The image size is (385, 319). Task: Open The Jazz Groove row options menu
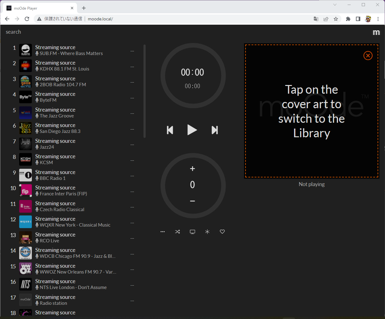point(132,113)
